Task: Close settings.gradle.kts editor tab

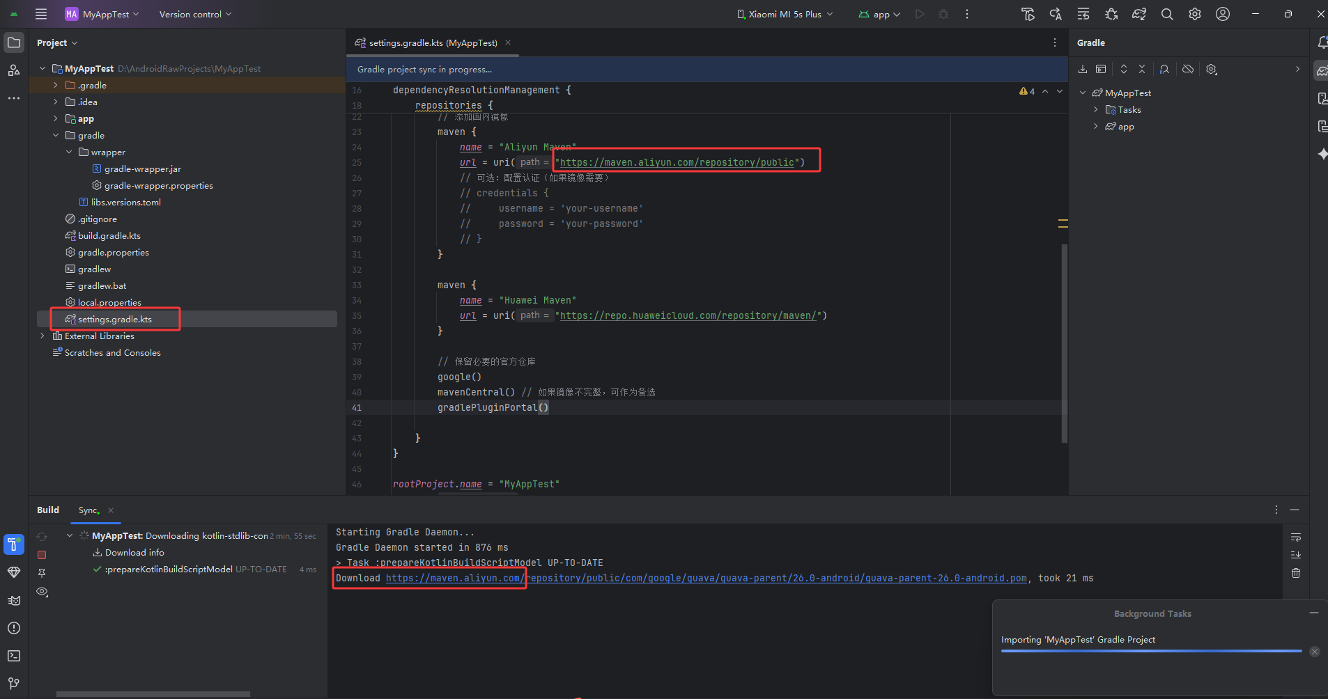Action: pyautogui.click(x=508, y=42)
